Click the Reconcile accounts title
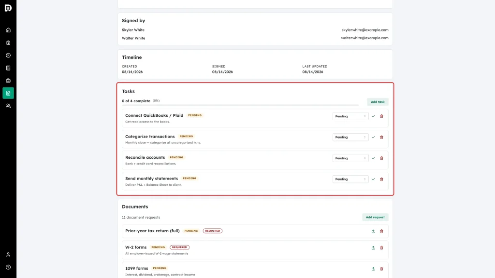The height and width of the screenshot is (278, 495). [145, 157]
